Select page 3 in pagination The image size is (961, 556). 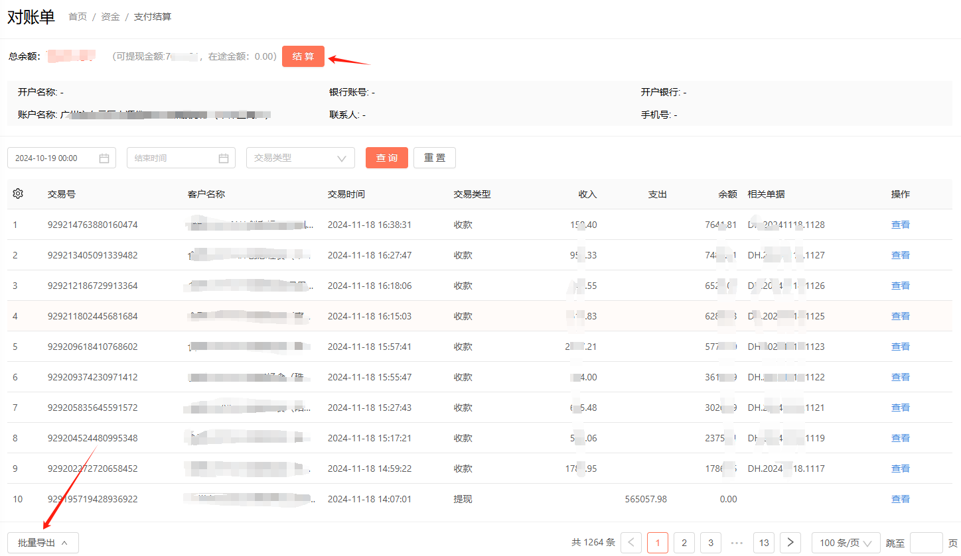[x=711, y=543]
